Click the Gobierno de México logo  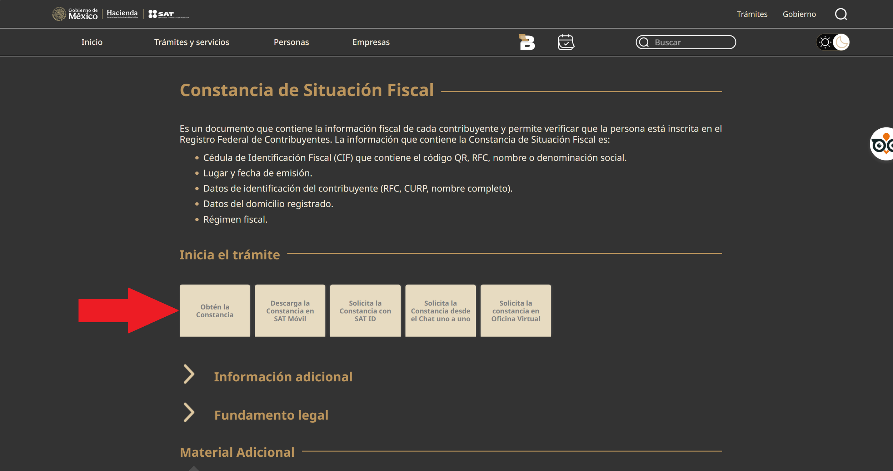pos(75,14)
